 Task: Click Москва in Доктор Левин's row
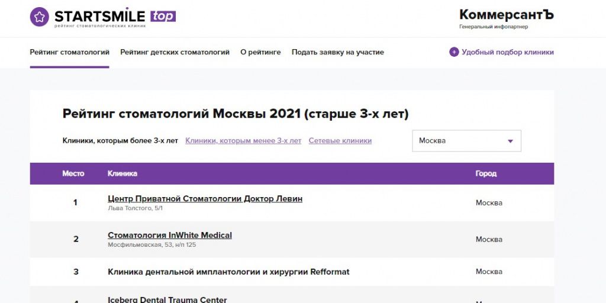489,203
